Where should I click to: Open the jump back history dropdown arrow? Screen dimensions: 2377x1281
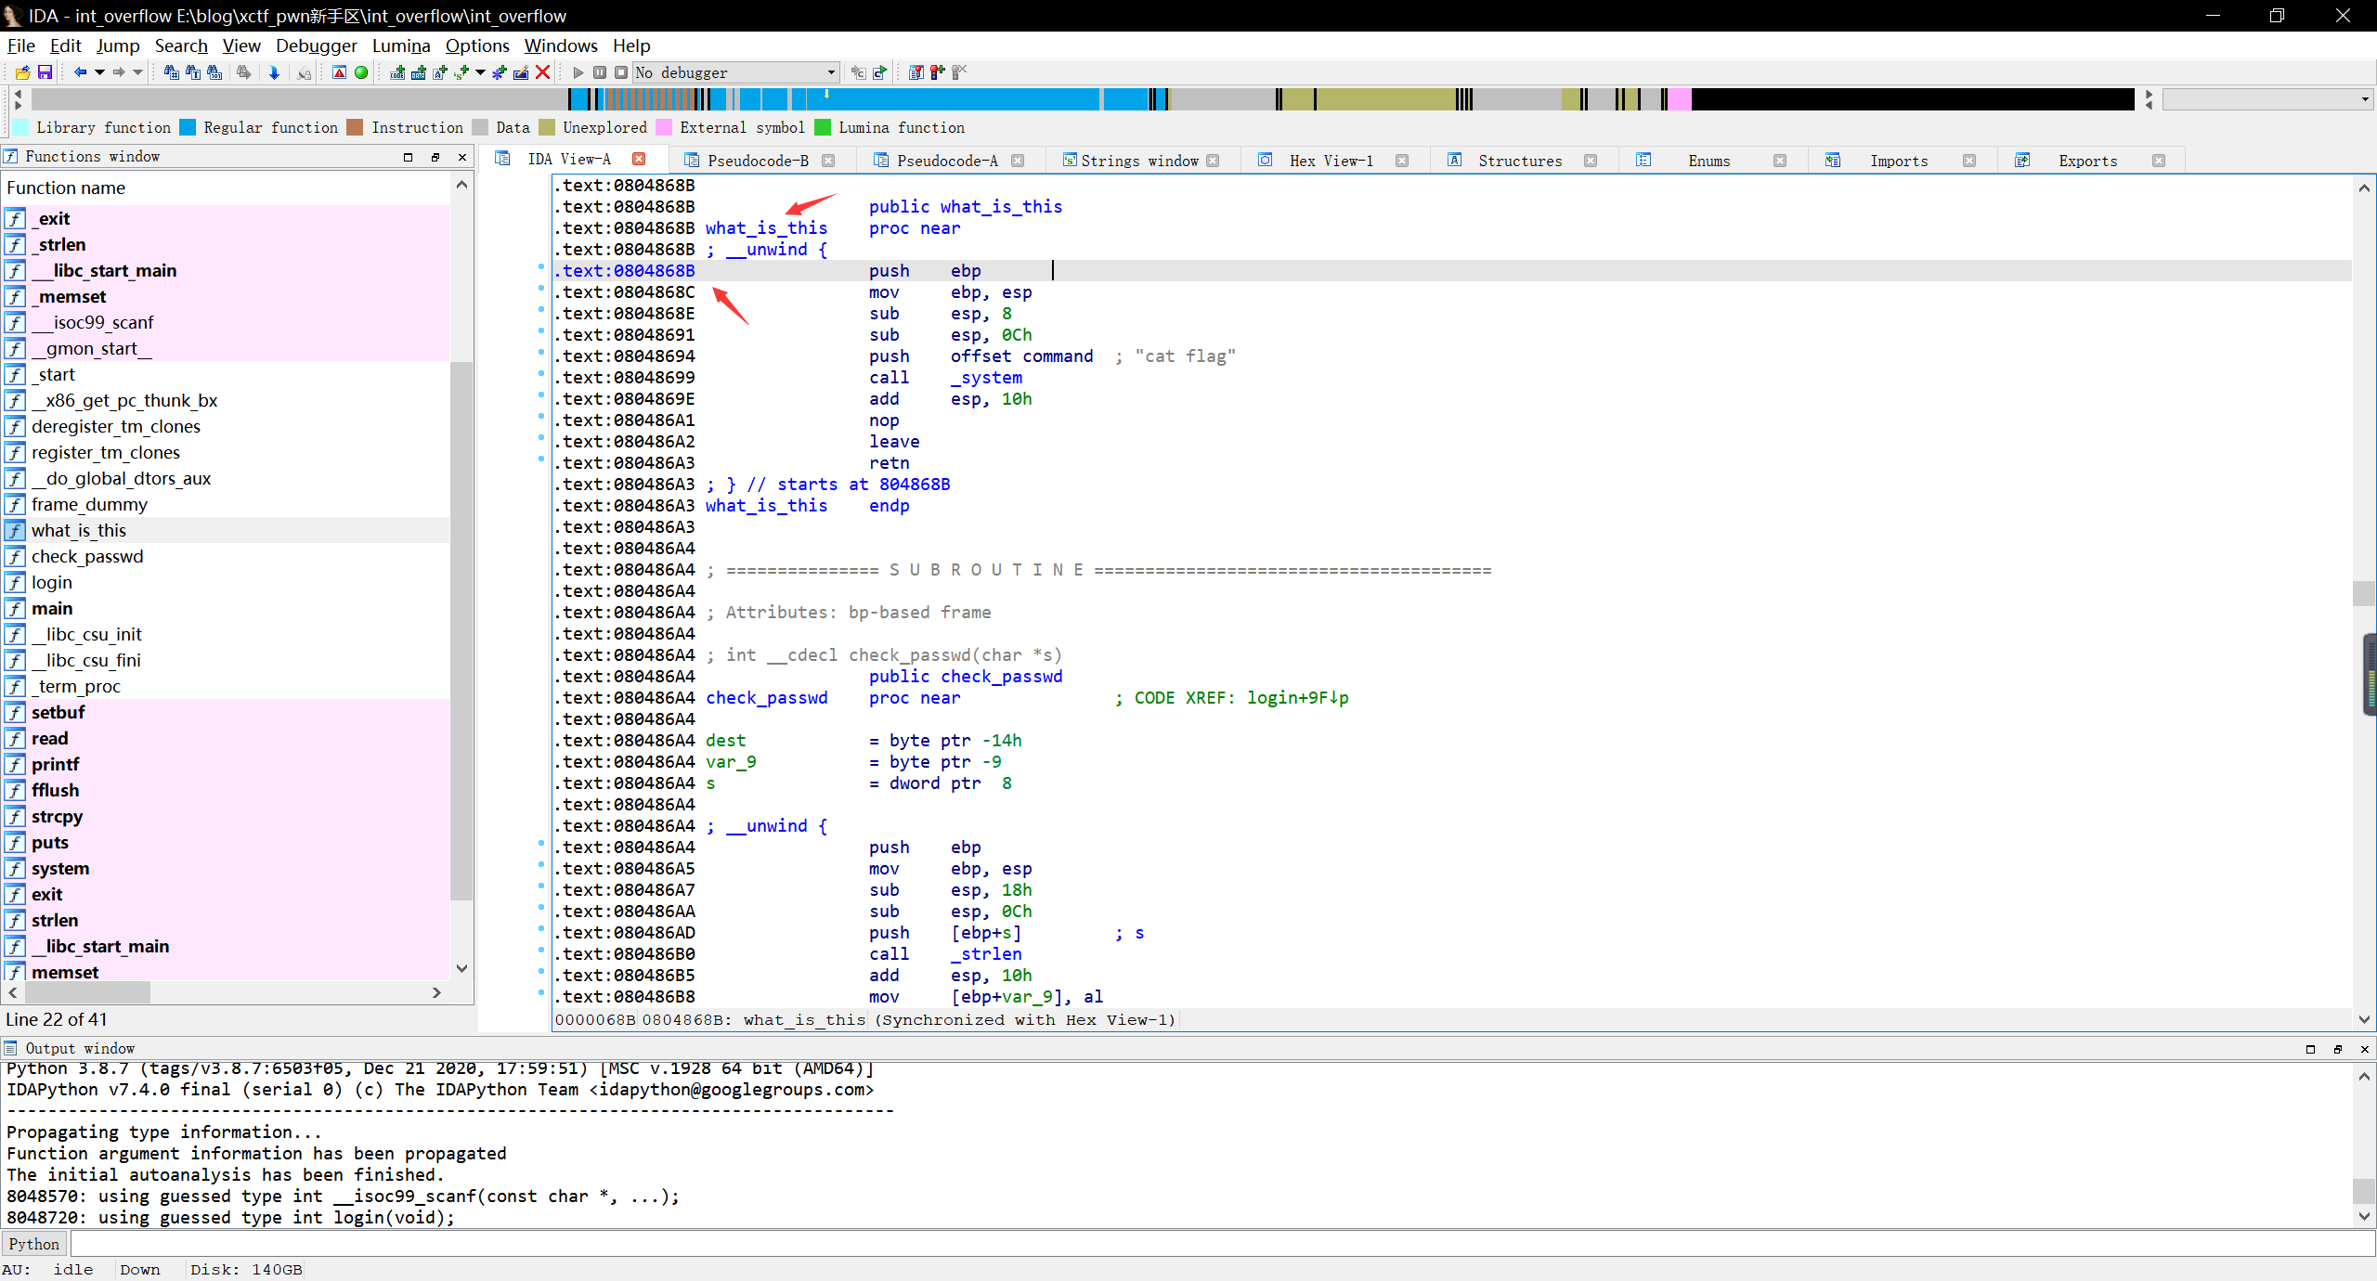(x=99, y=72)
